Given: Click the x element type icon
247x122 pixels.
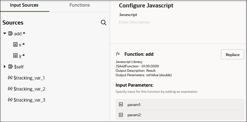Looking at the screenshot, I should (16, 44).
